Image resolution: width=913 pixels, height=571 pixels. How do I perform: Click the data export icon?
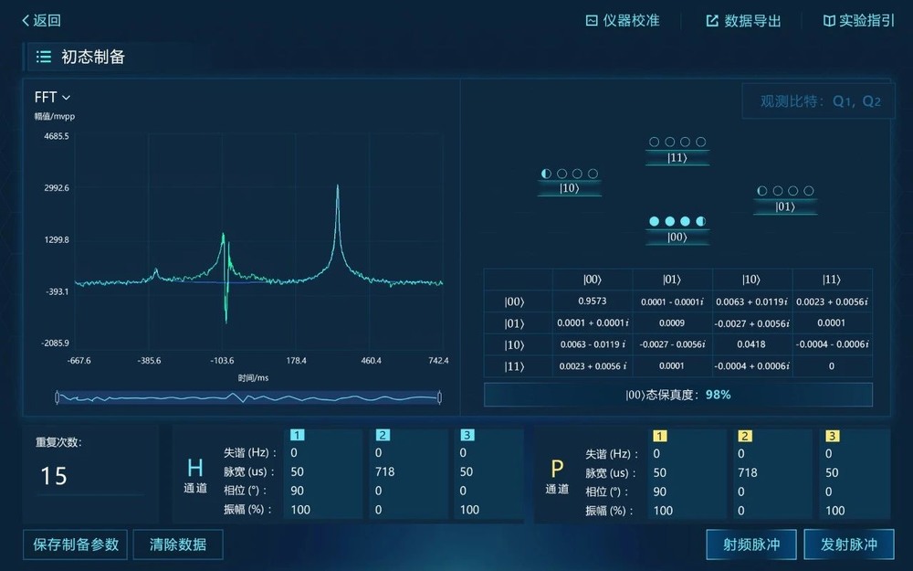(x=712, y=20)
